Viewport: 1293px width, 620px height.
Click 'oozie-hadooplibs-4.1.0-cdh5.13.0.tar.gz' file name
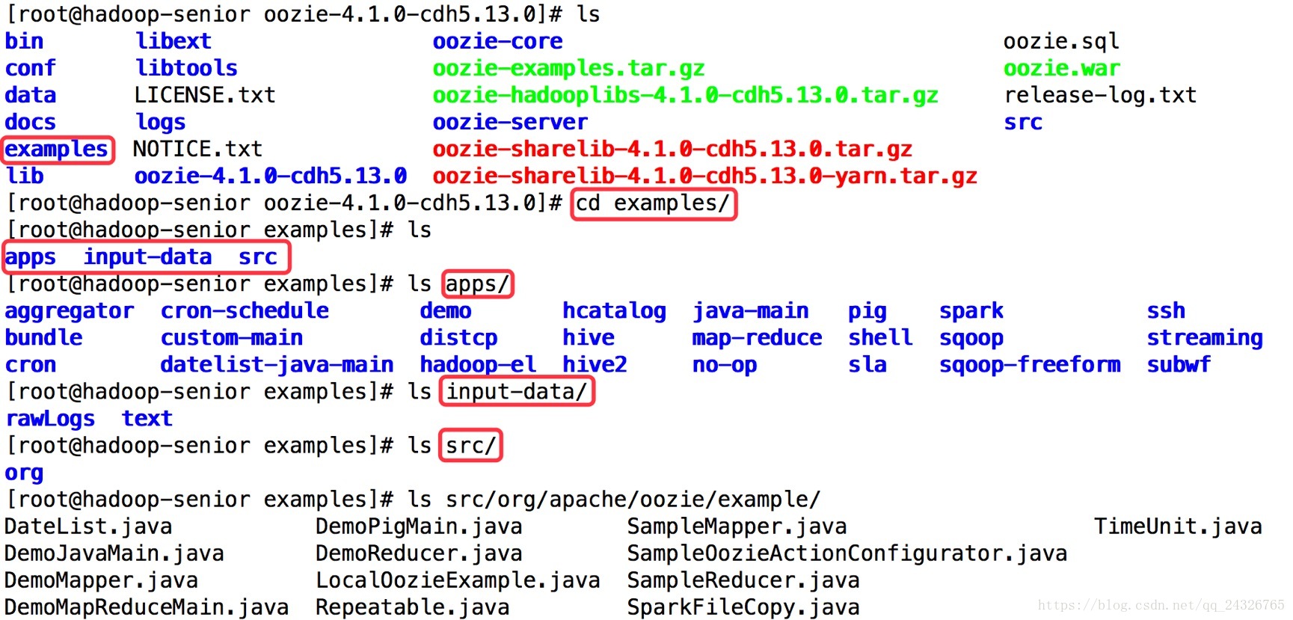coord(685,95)
